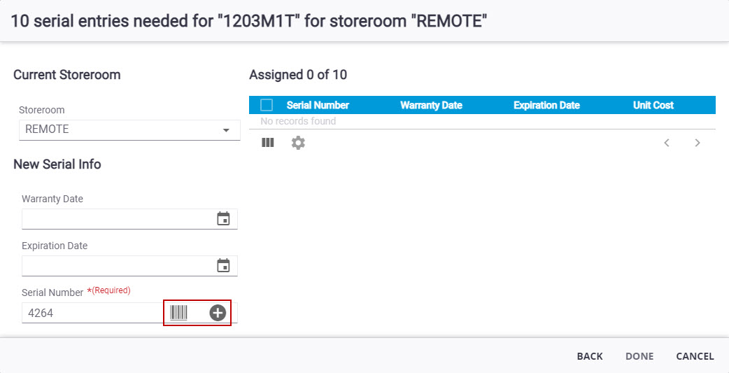
Task: Click the barcode scan icon
Action: tap(178, 313)
